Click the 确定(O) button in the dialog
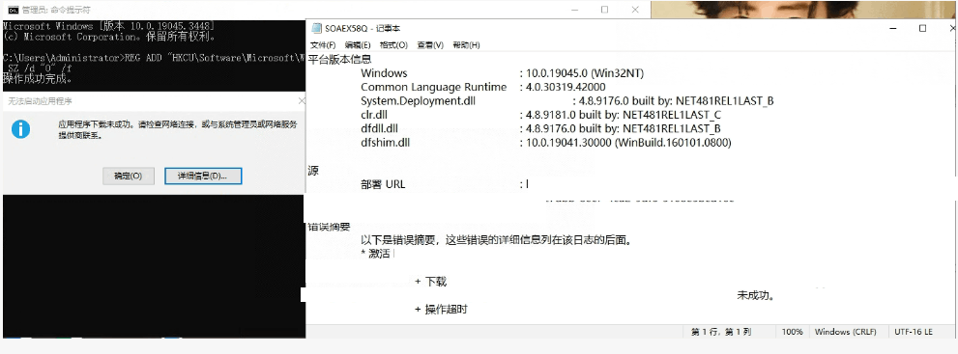This screenshot has width=958, height=354. point(129,176)
